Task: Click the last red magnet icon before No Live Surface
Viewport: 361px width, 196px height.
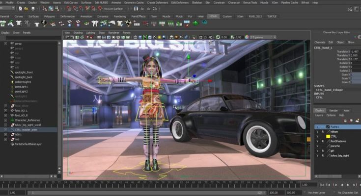Action: point(100,9)
